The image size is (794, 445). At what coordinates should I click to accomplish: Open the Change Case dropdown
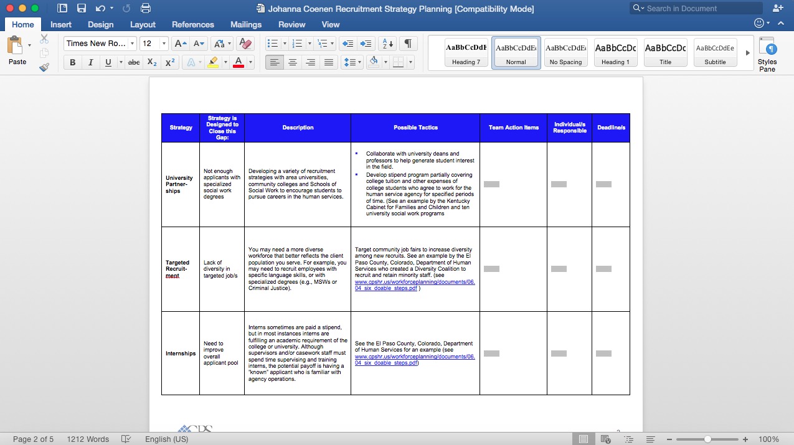(x=222, y=44)
